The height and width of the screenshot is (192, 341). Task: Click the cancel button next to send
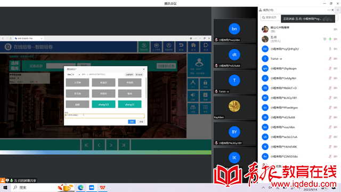[141, 122]
